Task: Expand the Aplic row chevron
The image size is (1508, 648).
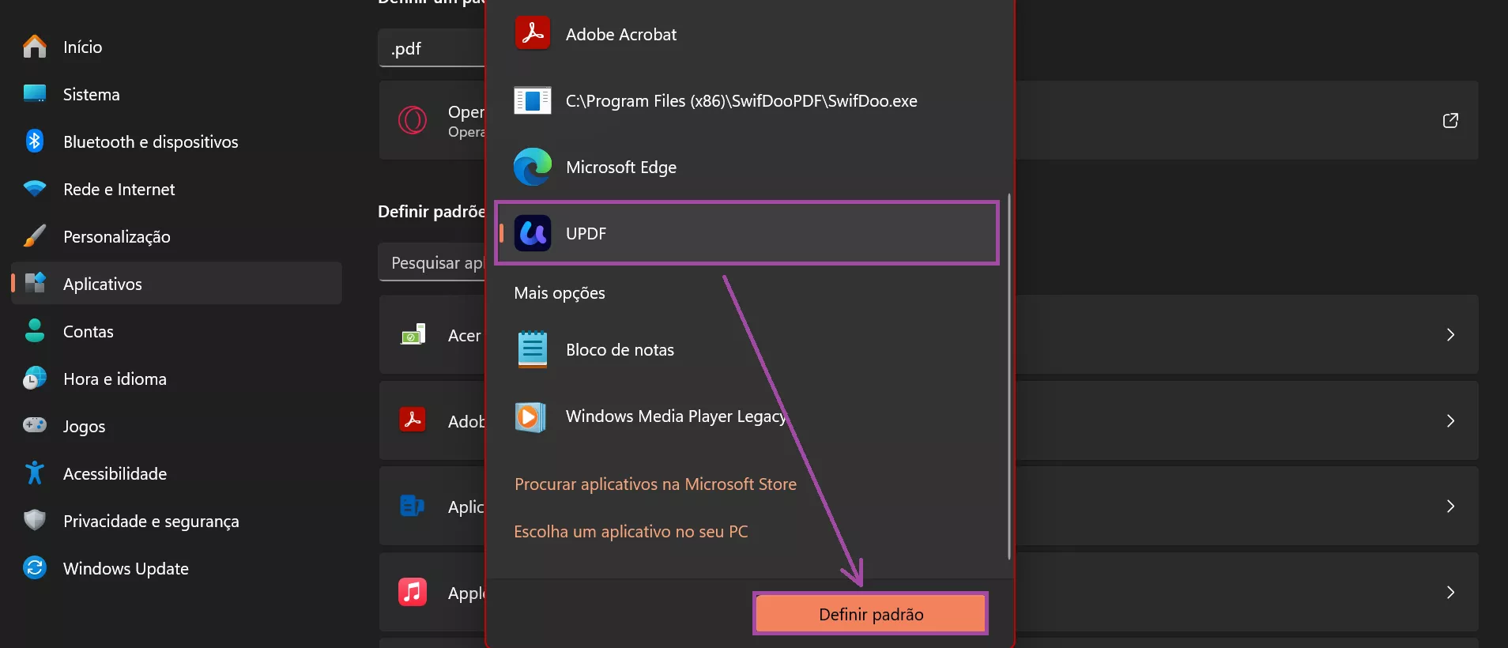Action: 1450,507
